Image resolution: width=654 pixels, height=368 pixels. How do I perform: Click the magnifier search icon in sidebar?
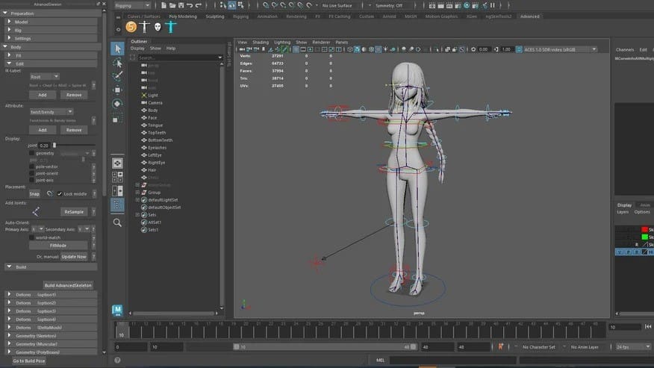pyautogui.click(x=117, y=222)
